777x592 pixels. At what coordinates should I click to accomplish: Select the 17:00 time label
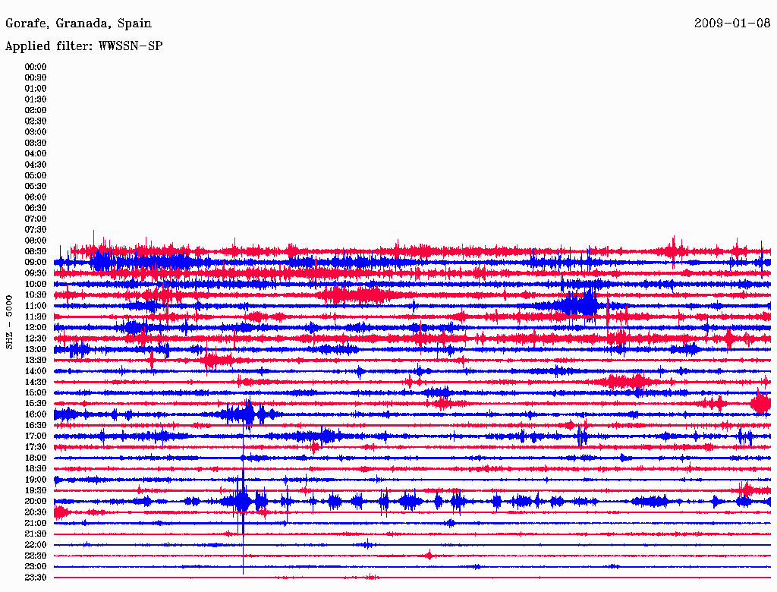click(x=35, y=436)
